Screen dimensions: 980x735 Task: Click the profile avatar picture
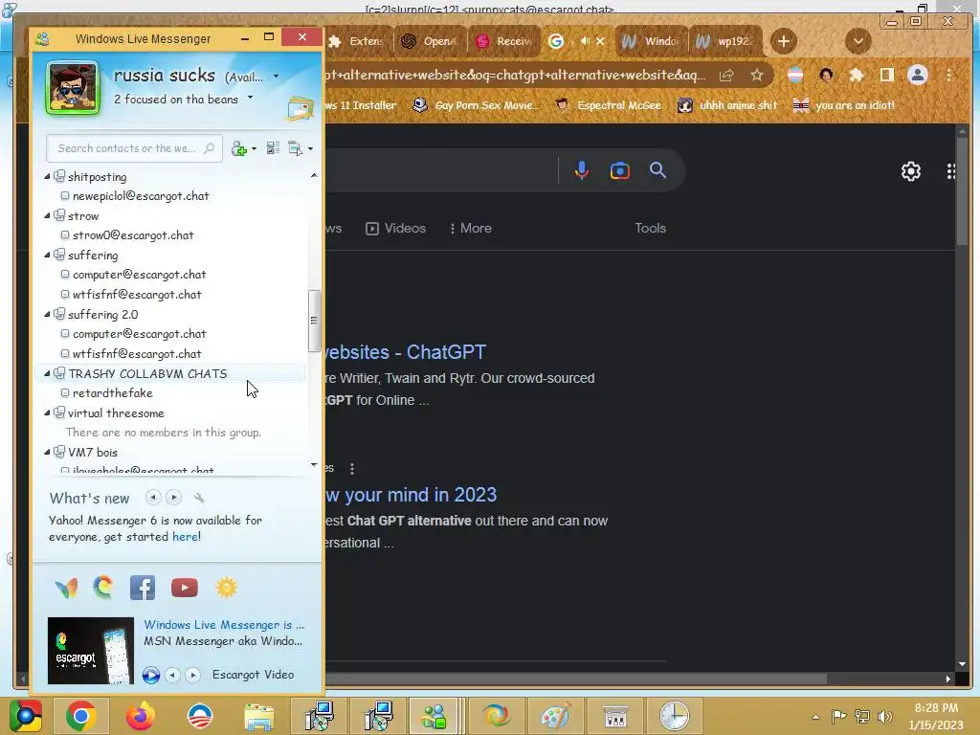pos(73,88)
